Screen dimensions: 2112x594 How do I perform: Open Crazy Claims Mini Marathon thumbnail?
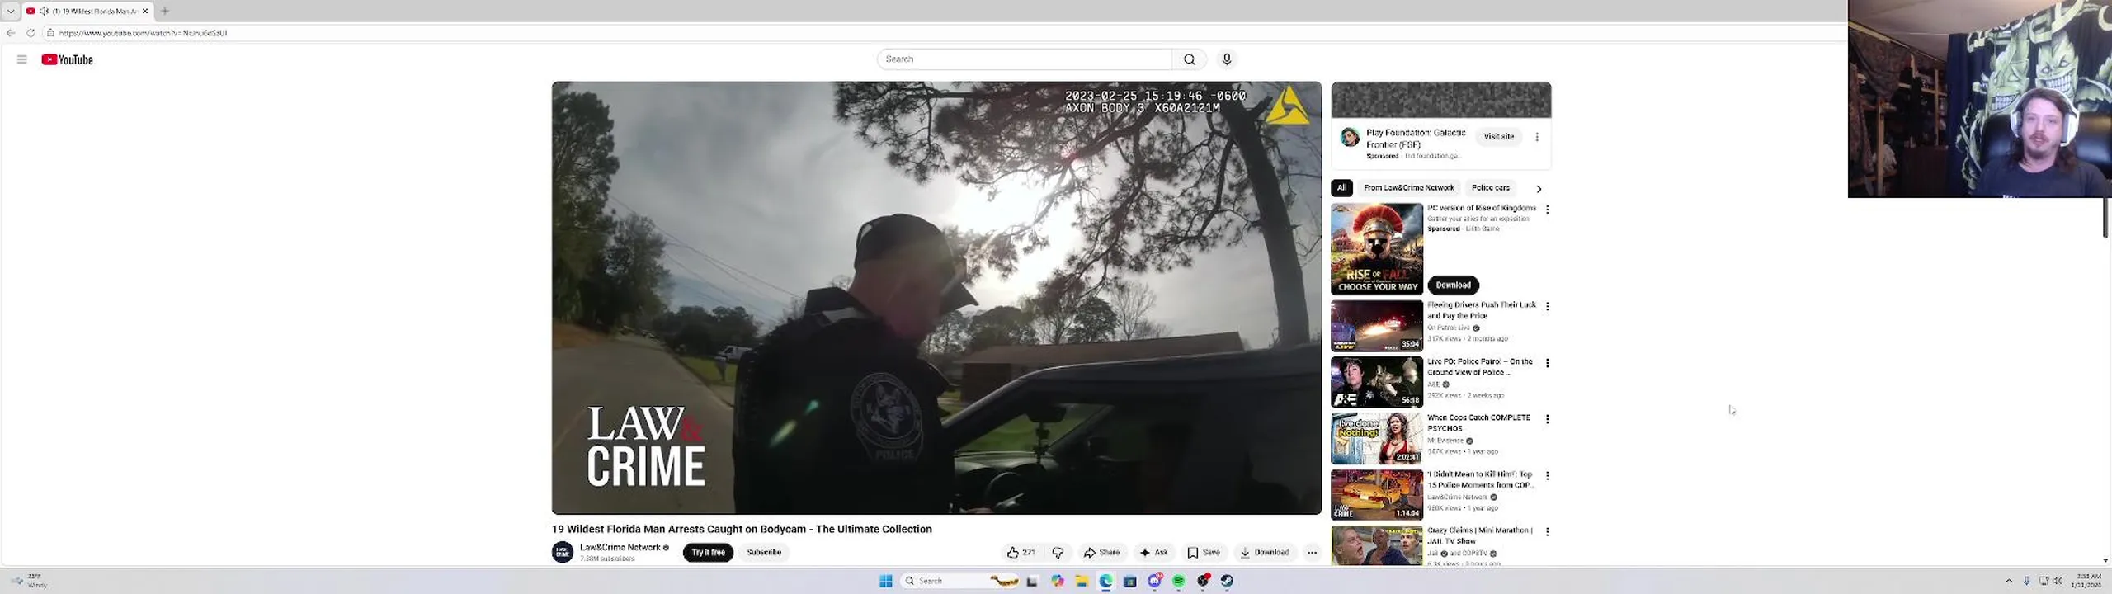pos(1377,545)
